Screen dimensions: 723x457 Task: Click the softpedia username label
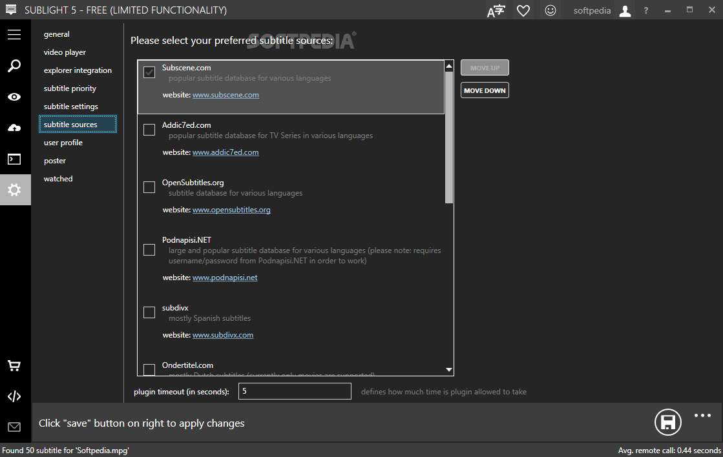point(592,10)
